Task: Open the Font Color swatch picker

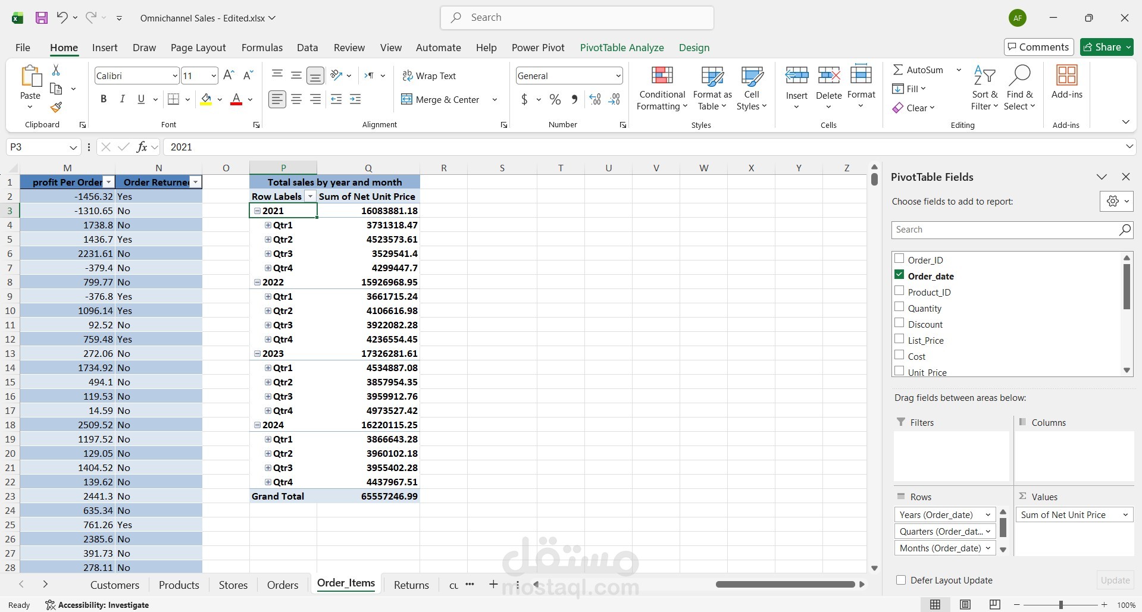Action: point(249,99)
